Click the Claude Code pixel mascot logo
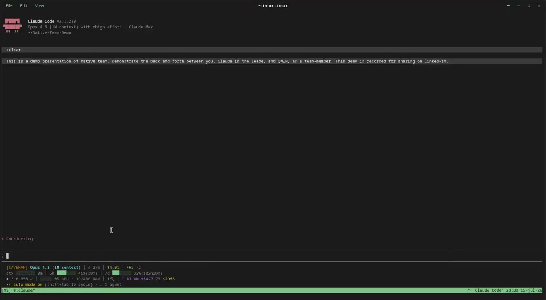 (12, 25)
